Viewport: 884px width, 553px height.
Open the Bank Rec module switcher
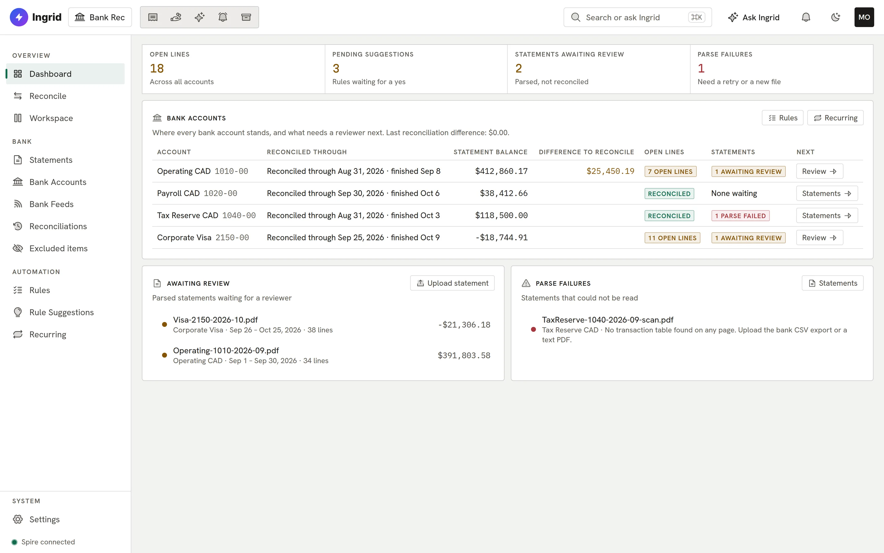pyautogui.click(x=100, y=17)
